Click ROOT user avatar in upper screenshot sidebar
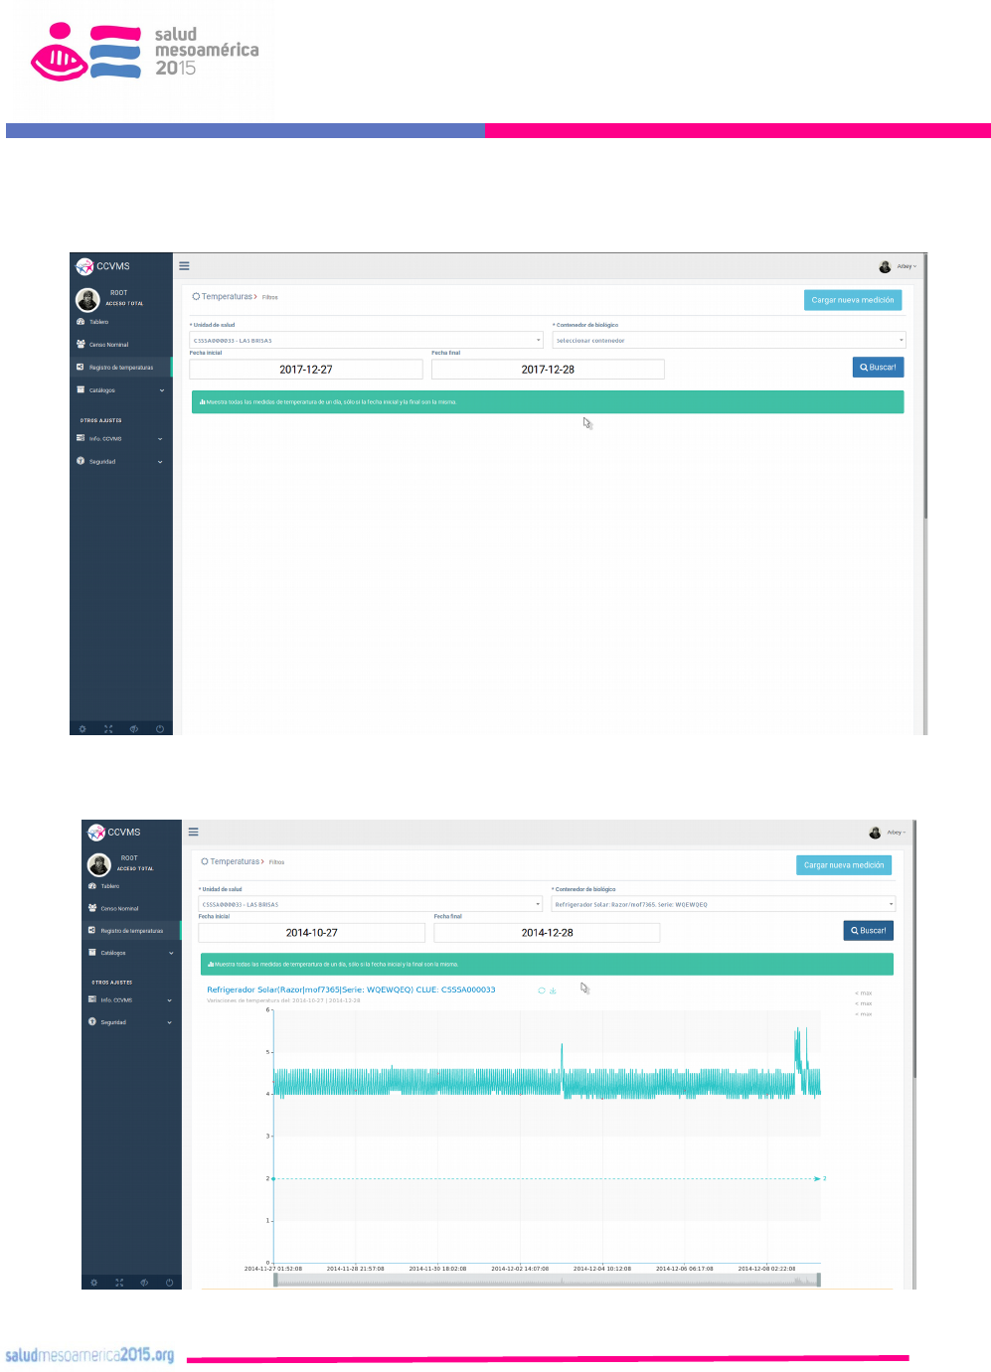The image size is (991, 1372). coord(87,299)
